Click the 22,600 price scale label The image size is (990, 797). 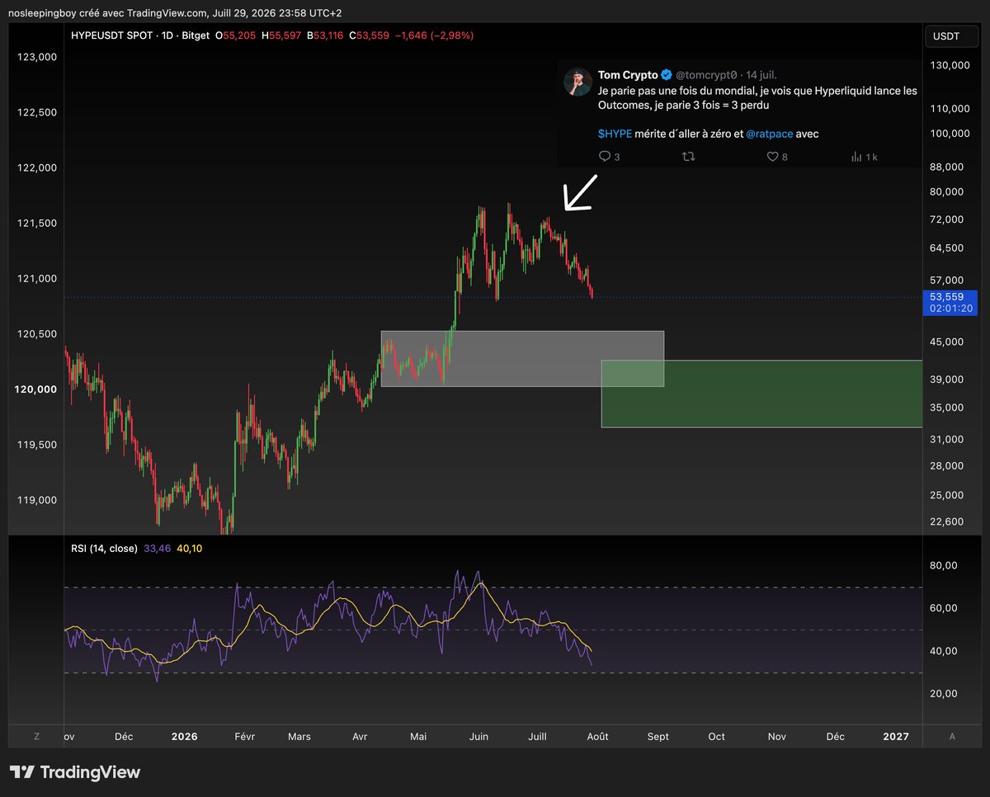tap(946, 521)
